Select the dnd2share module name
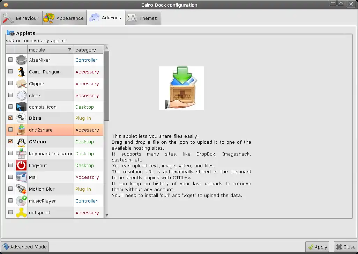The image size is (358, 254). click(40, 130)
